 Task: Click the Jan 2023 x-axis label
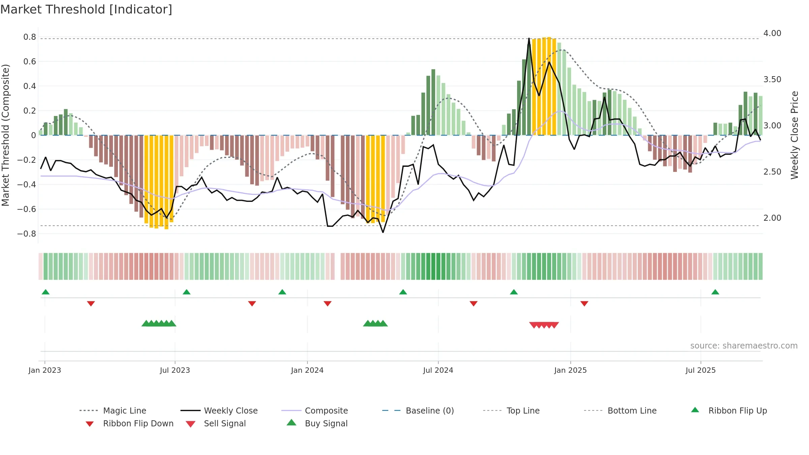coord(45,370)
